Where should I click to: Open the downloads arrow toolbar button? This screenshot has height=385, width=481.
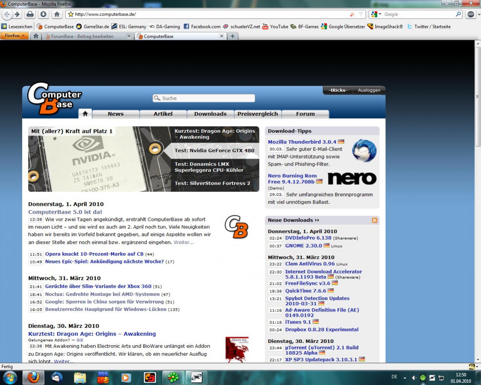coord(43,14)
